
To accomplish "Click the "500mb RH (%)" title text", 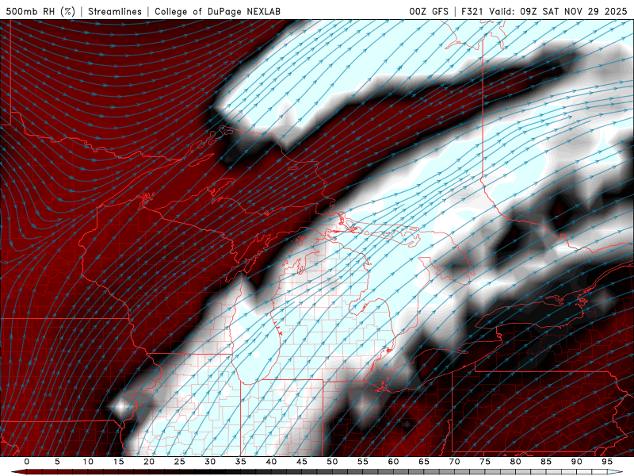I will (40, 11).
